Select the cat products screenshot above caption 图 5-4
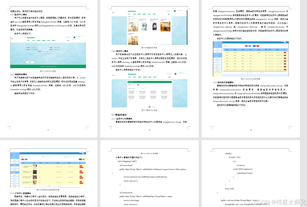 [149, 28]
